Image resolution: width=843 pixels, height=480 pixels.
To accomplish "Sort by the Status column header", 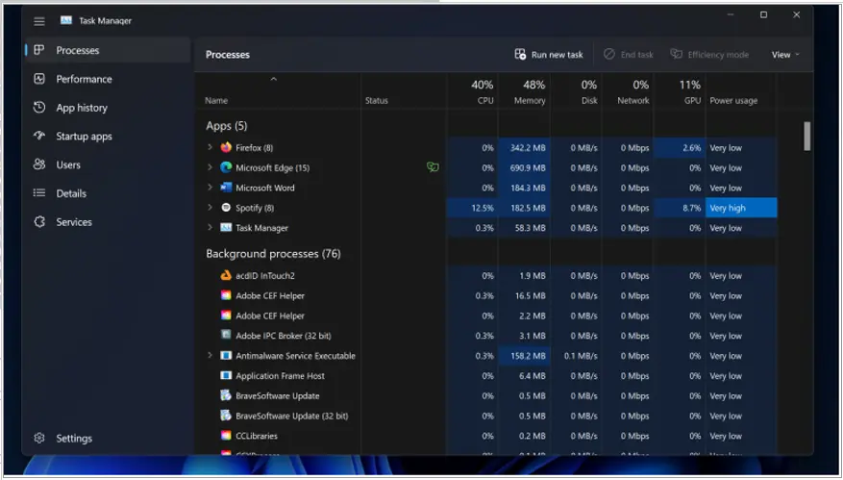I will coord(403,91).
